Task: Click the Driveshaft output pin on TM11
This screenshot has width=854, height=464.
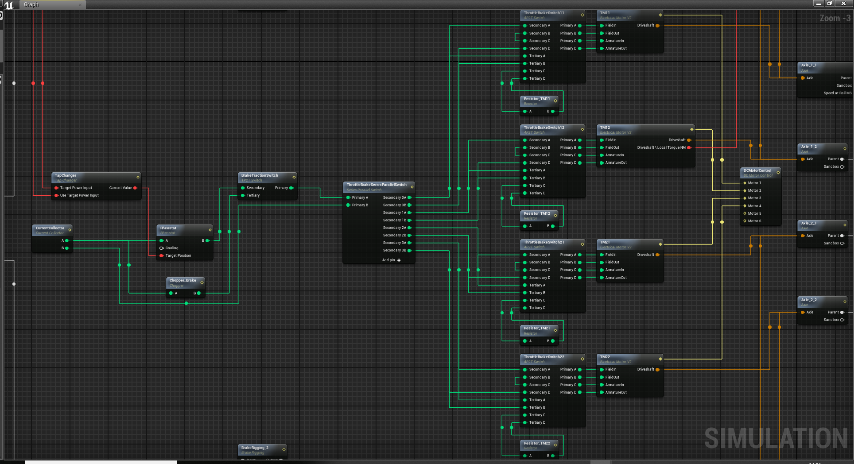Action: pos(657,25)
